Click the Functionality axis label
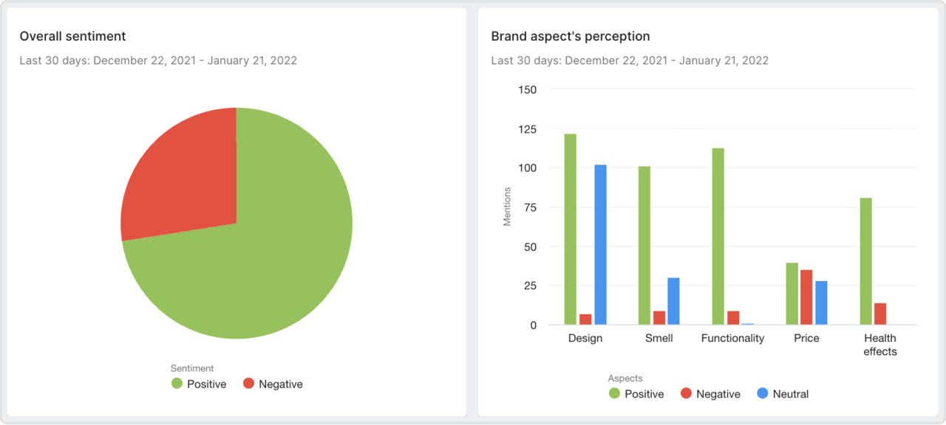 click(732, 338)
